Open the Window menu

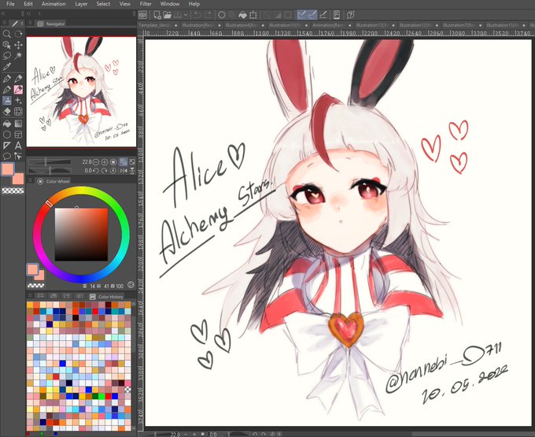[x=170, y=4]
